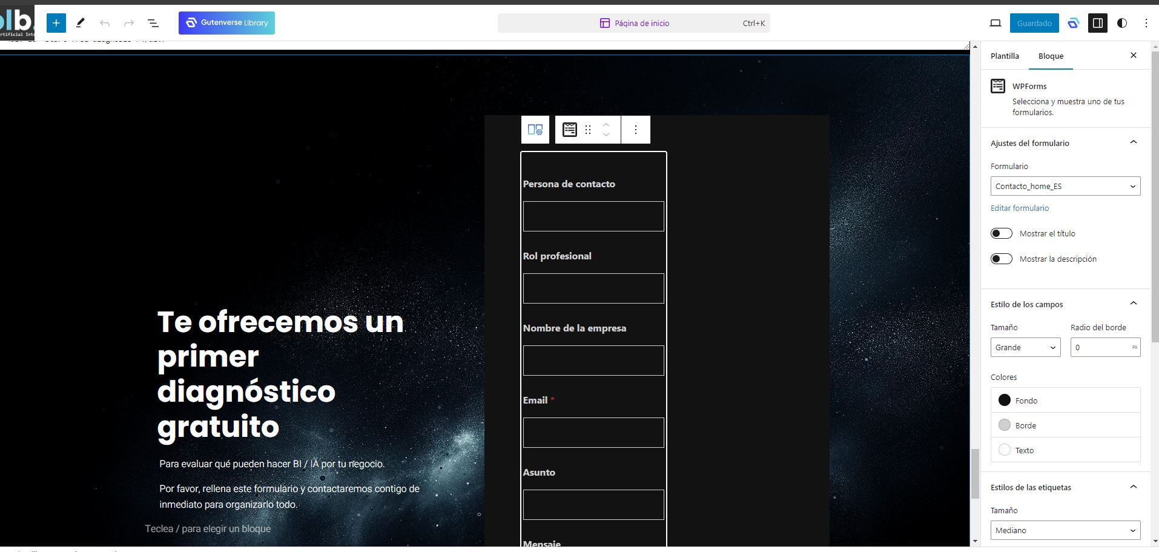Enable the Mostrar el título toggle
This screenshot has height=552, width=1159.
point(1002,233)
